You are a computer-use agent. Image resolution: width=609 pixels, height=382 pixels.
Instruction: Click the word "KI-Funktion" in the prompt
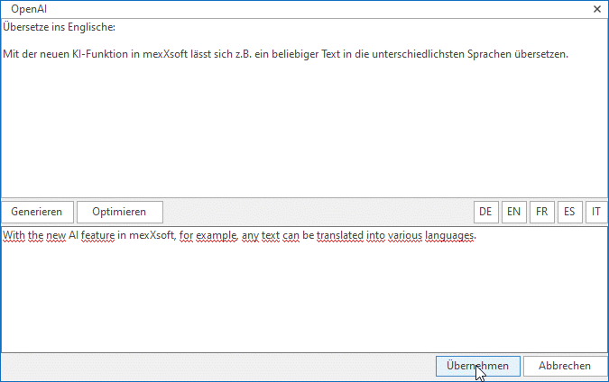point(100,54)
